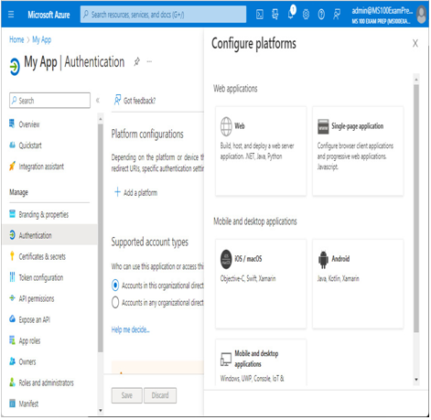Open App roles
The width and height of the screenshot is (431, 420).
(x=29, y=340)
